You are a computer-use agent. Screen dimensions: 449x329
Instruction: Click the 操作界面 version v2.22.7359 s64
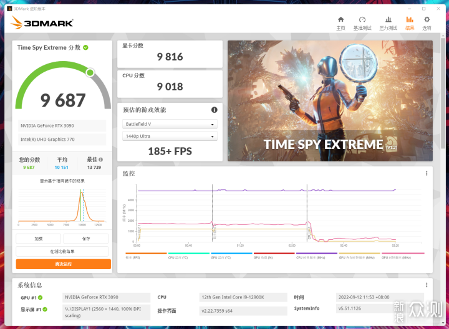(x=243, y=311)
